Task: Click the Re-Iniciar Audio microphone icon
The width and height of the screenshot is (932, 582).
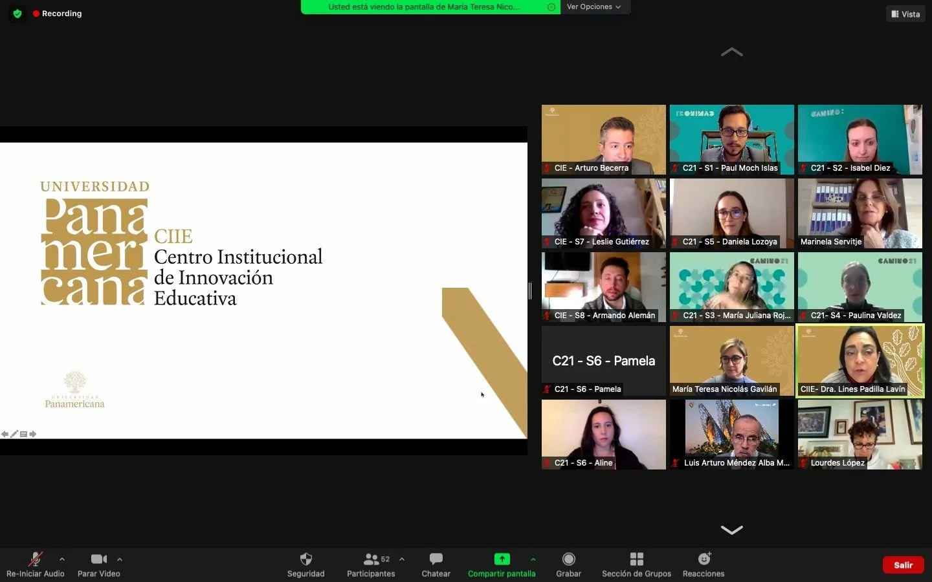Action: (35, 559)
